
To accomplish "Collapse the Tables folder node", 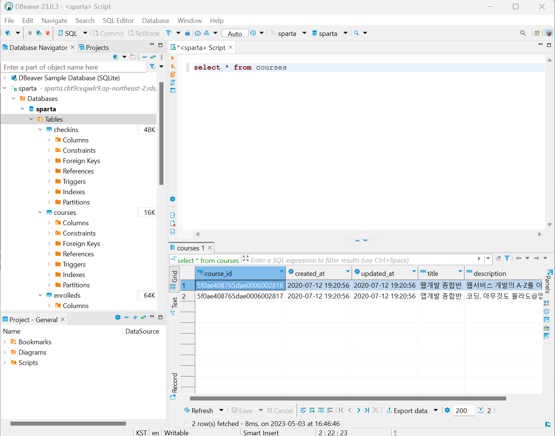I will [31, 119].
